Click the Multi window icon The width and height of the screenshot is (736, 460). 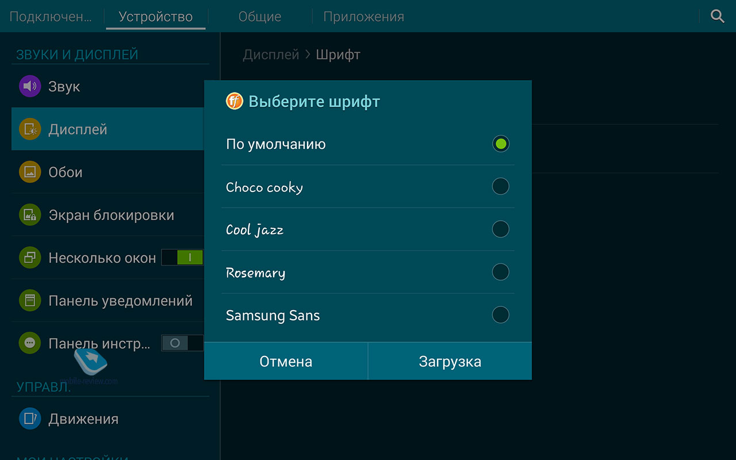click(29, 258)
